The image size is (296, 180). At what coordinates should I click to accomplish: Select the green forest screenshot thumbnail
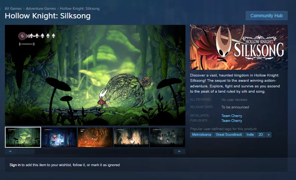23,137
